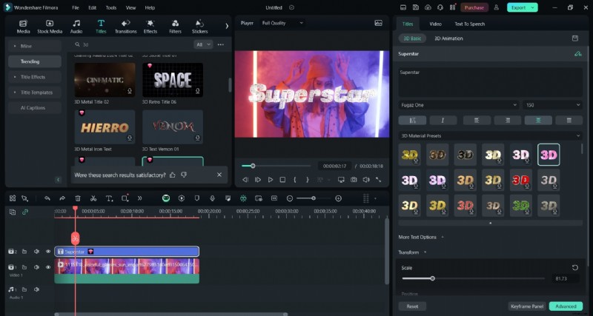Open the Edit menu
The width and height of the screenshot is (593, 316).
click(x=92, y=7)
